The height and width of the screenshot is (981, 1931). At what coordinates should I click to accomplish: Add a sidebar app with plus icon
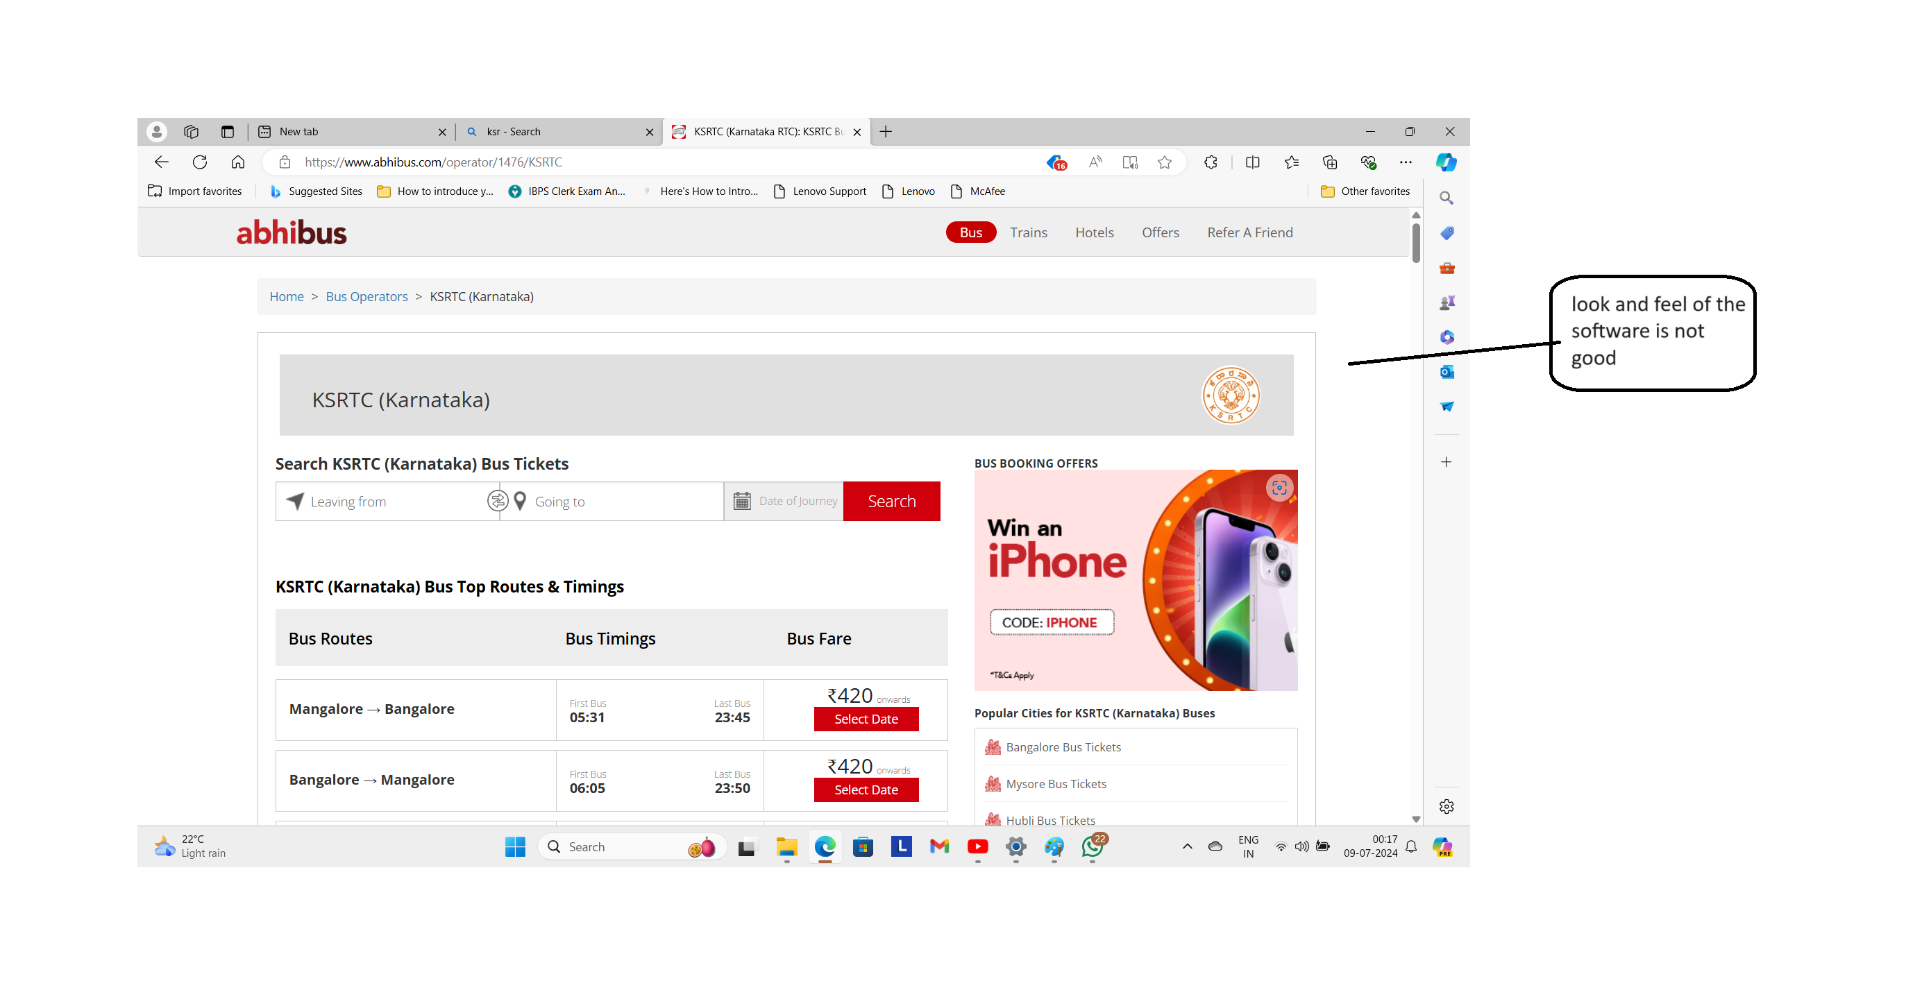(x=1446, y=461)
